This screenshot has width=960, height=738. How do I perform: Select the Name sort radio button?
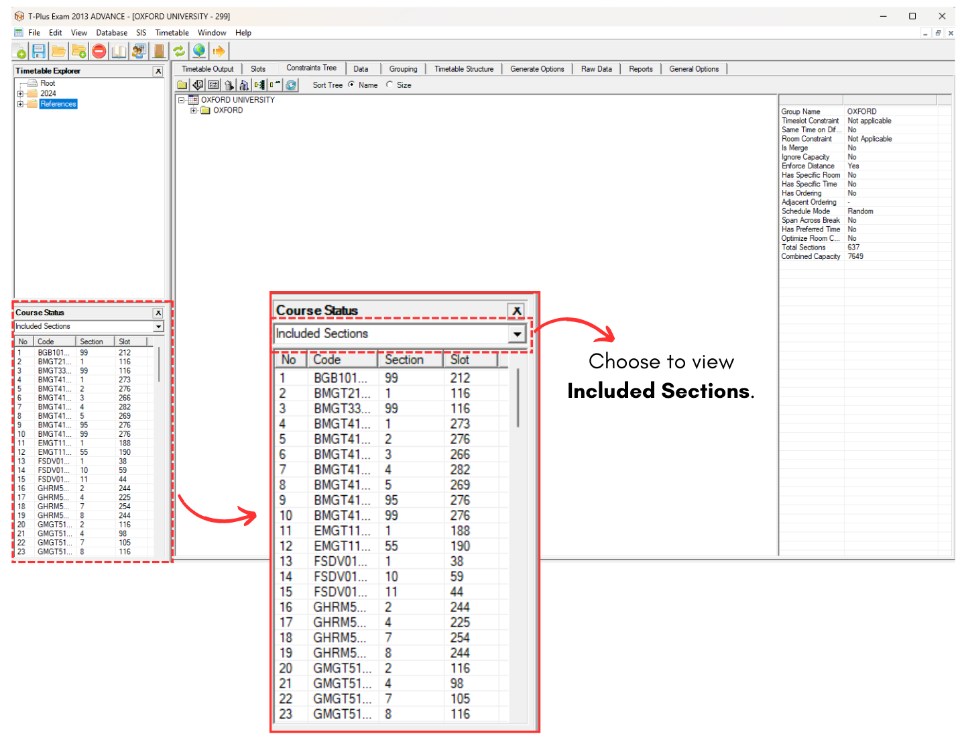pyautogui.click(x=351, y=85)
